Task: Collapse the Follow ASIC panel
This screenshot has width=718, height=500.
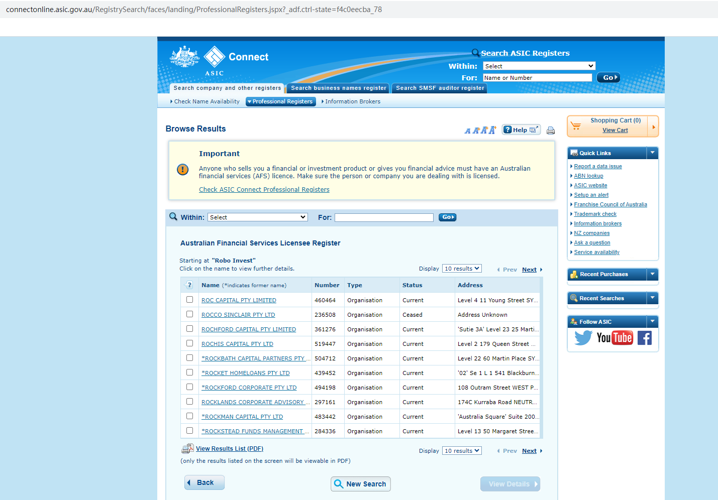Action: (652, 321)
